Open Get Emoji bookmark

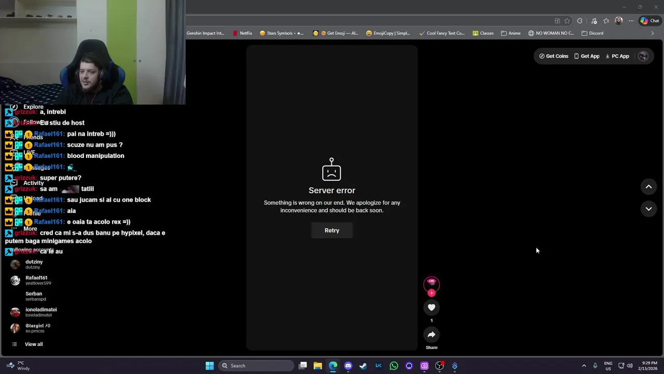(336, 33)
